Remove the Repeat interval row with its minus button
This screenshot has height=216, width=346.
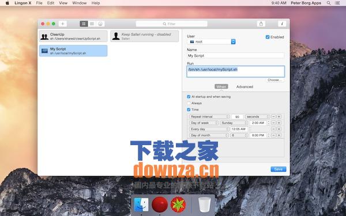(273, 116)
